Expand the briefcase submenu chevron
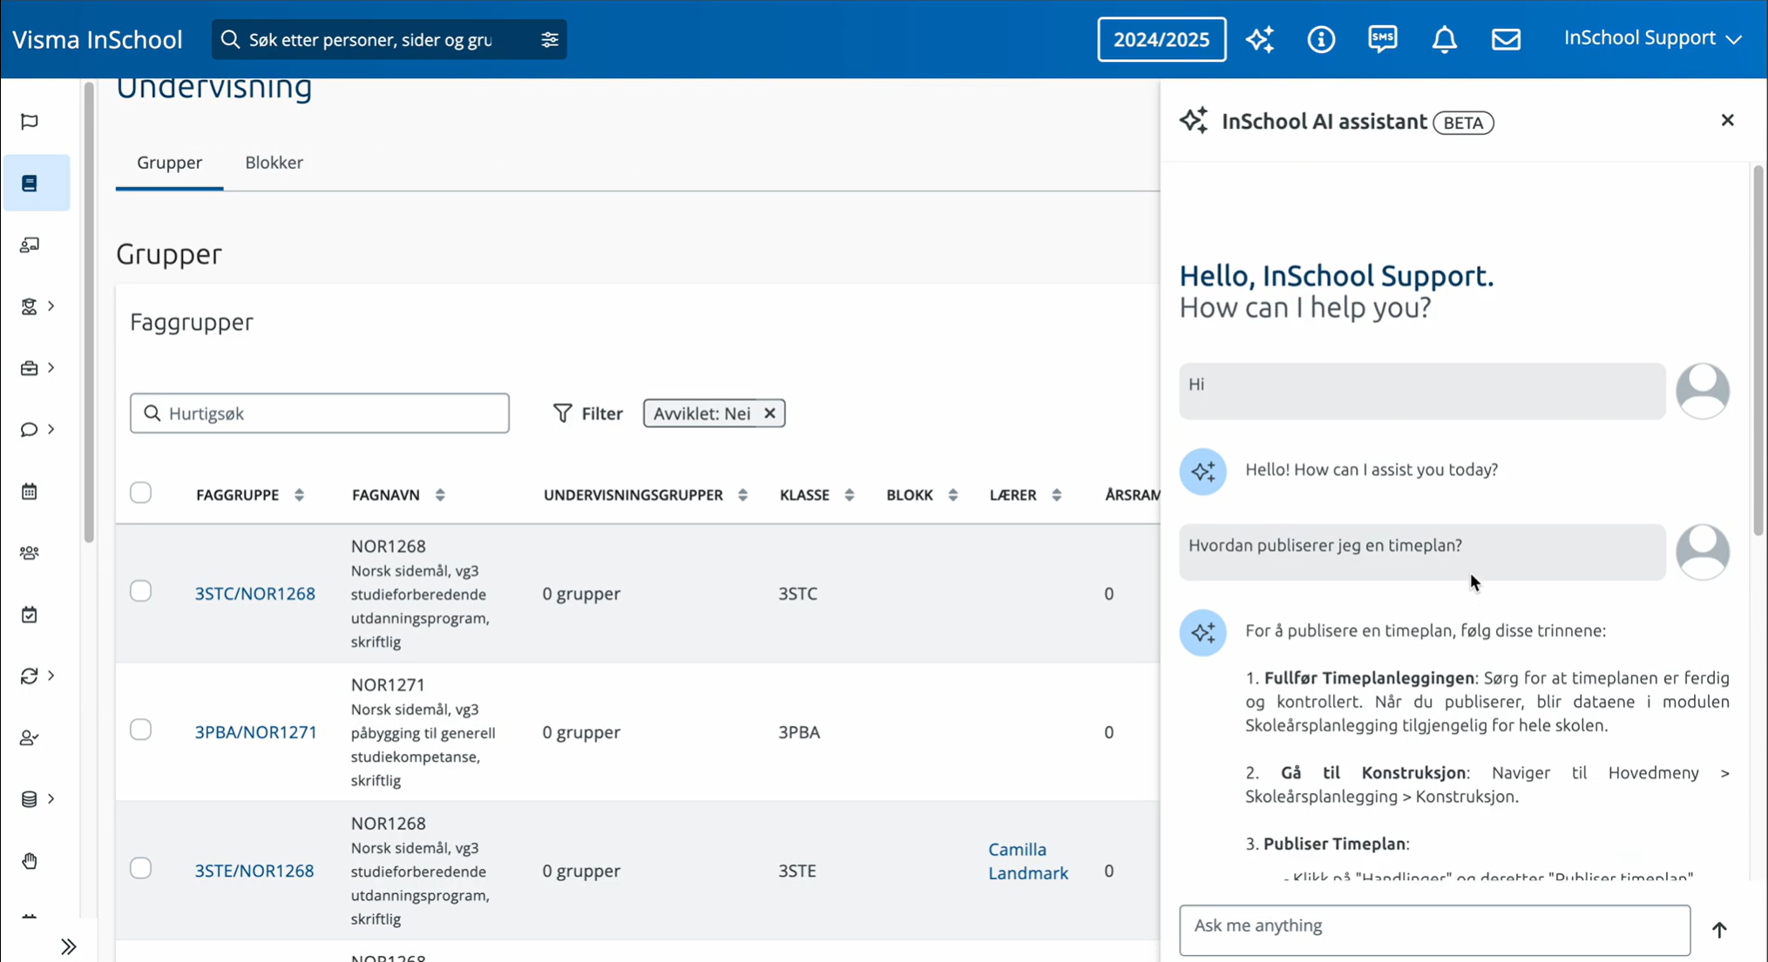The height and width of the screenshot is (962, 1768). 51,368
